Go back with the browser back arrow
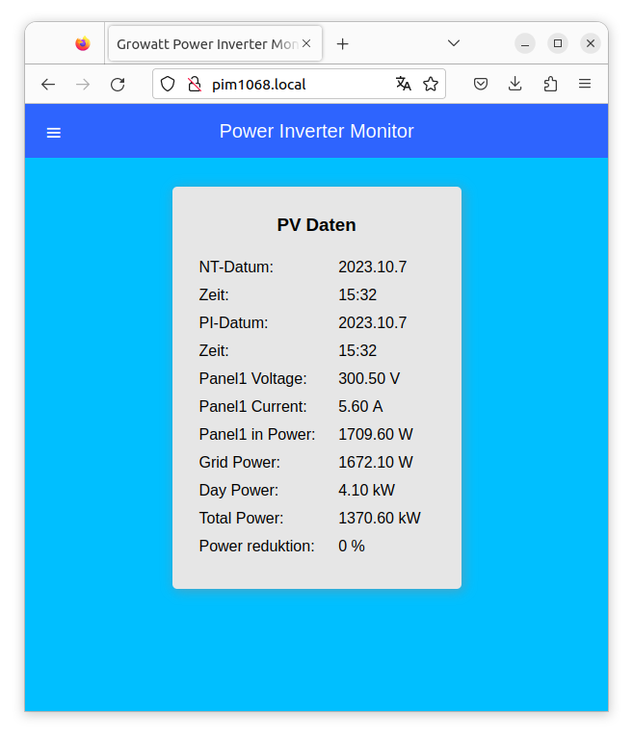The width and height of the screenshot is (633, 739). (x=48, y=85)
